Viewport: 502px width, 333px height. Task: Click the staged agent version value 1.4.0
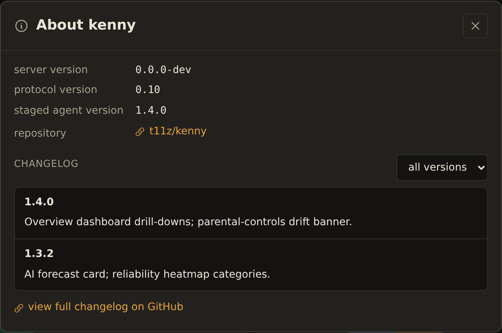pyautogui.click(x=151, y=110)
